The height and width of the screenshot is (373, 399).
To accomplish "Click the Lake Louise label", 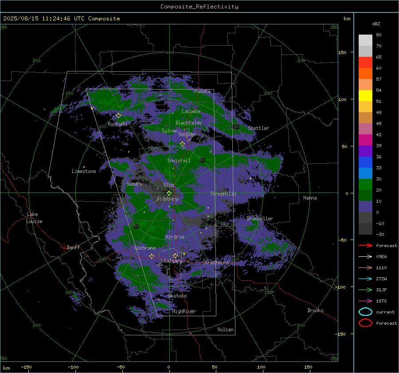I will [x=35, y=218].
